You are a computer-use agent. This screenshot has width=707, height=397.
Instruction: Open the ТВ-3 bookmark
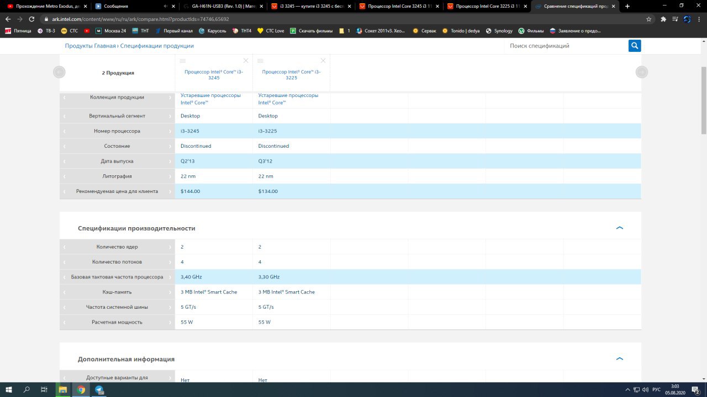[46, 31]
